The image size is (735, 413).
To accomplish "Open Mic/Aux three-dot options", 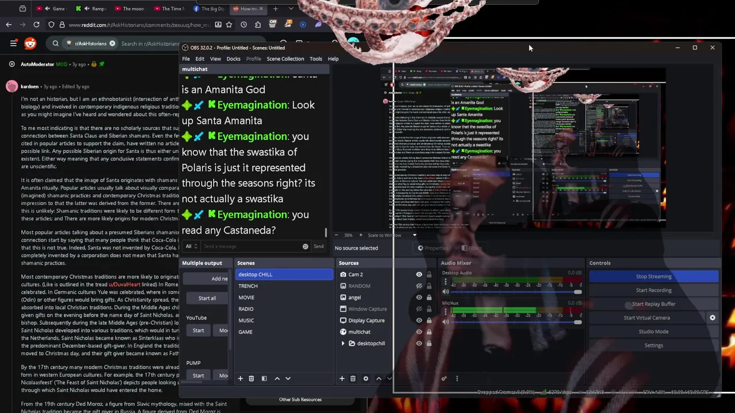I will pos(445,313).
